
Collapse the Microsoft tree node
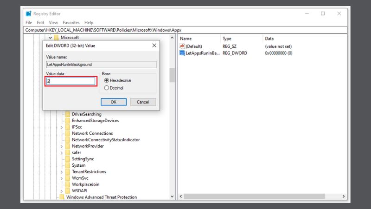click(50, 38)
